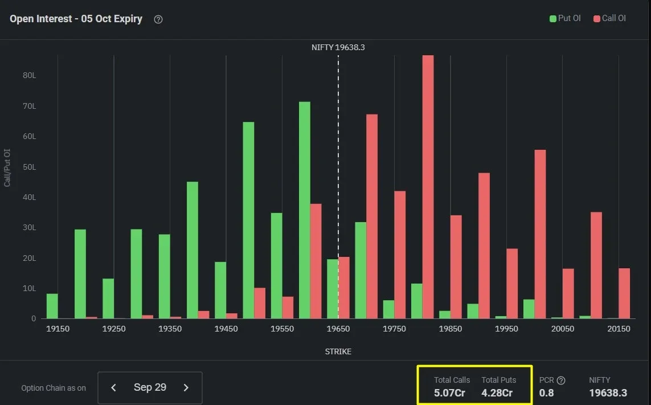Click the tallest green Put OI bar at 19600
The image size is (651, 405).
click(304, 210)
